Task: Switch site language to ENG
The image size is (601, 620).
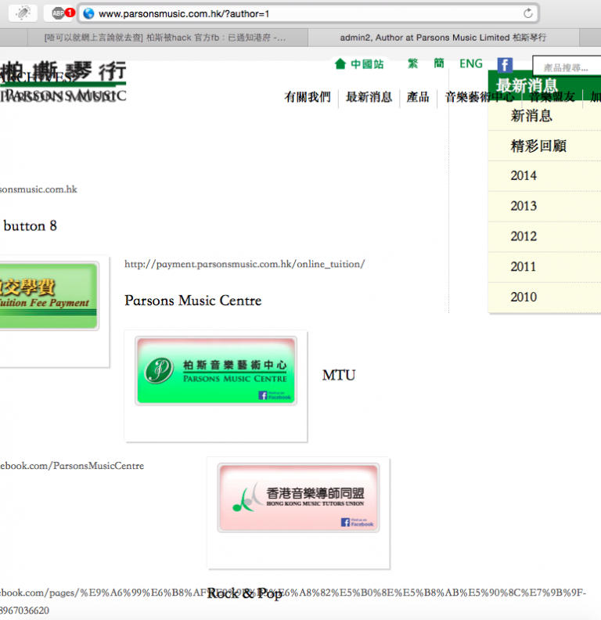Action: (x=470, y=64)
